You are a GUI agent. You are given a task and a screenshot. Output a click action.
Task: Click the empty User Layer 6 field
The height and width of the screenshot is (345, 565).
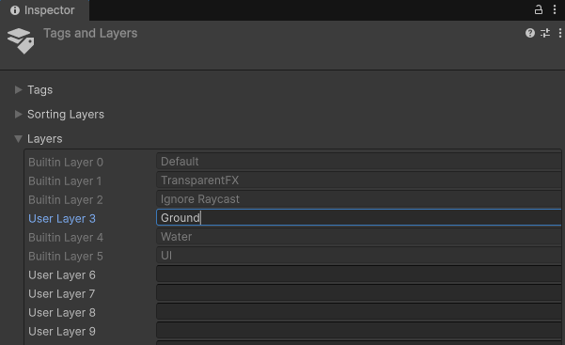coord(359,274)
